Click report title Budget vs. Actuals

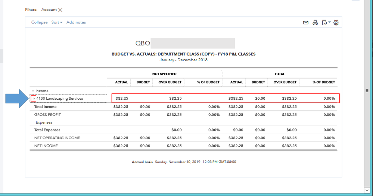(183, 54)
